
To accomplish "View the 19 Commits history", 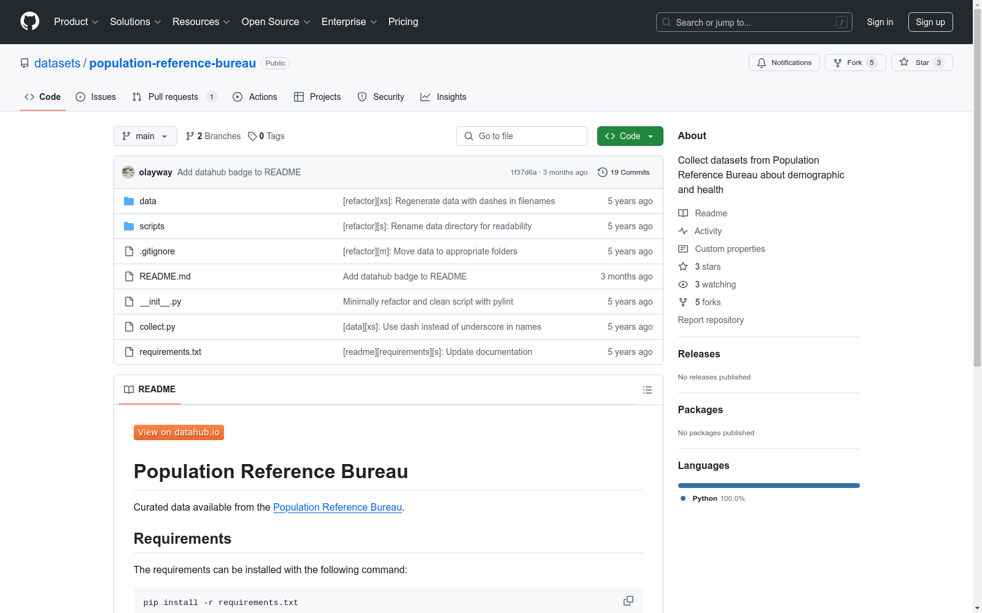I will [624, 172].
